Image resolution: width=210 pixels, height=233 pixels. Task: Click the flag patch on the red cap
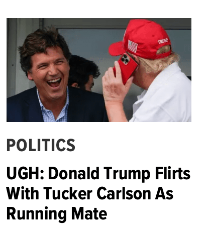[133, 46]
